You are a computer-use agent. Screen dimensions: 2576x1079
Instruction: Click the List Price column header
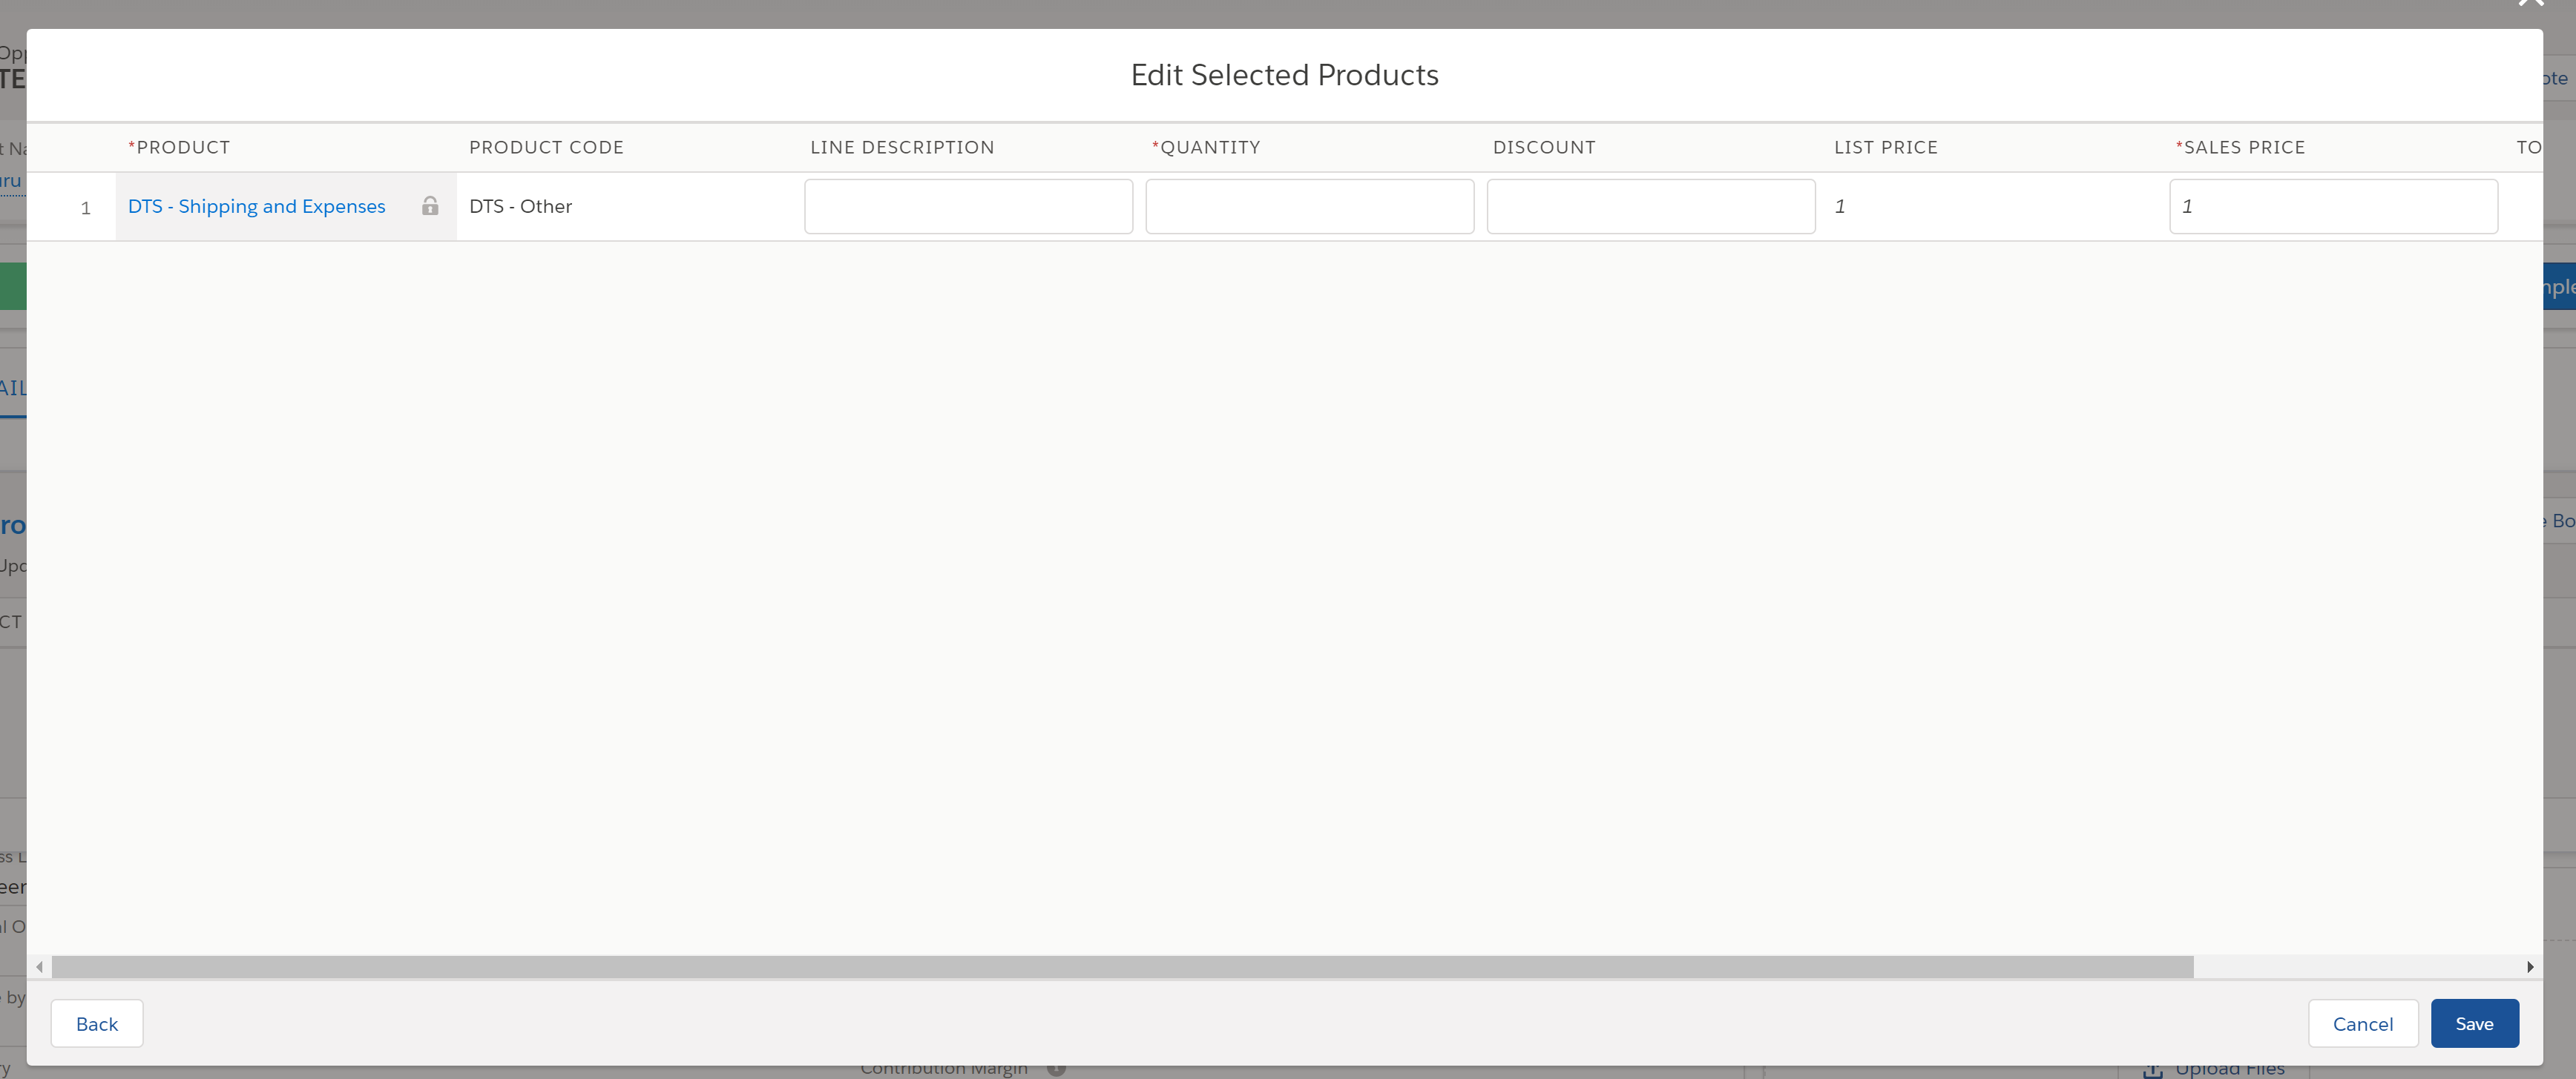click(1885, 148)
